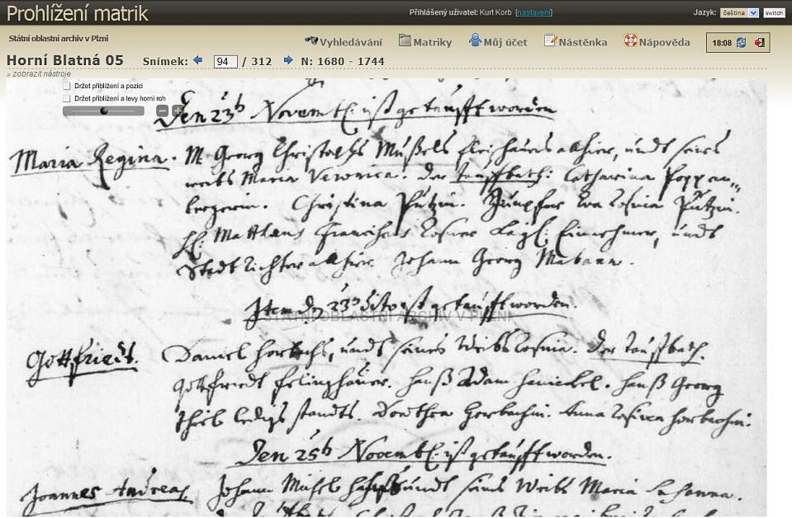The image size is (792, 518).
Task: Check 'Držet přiblížení a levý horní roh'
Action: pos(67,98)
